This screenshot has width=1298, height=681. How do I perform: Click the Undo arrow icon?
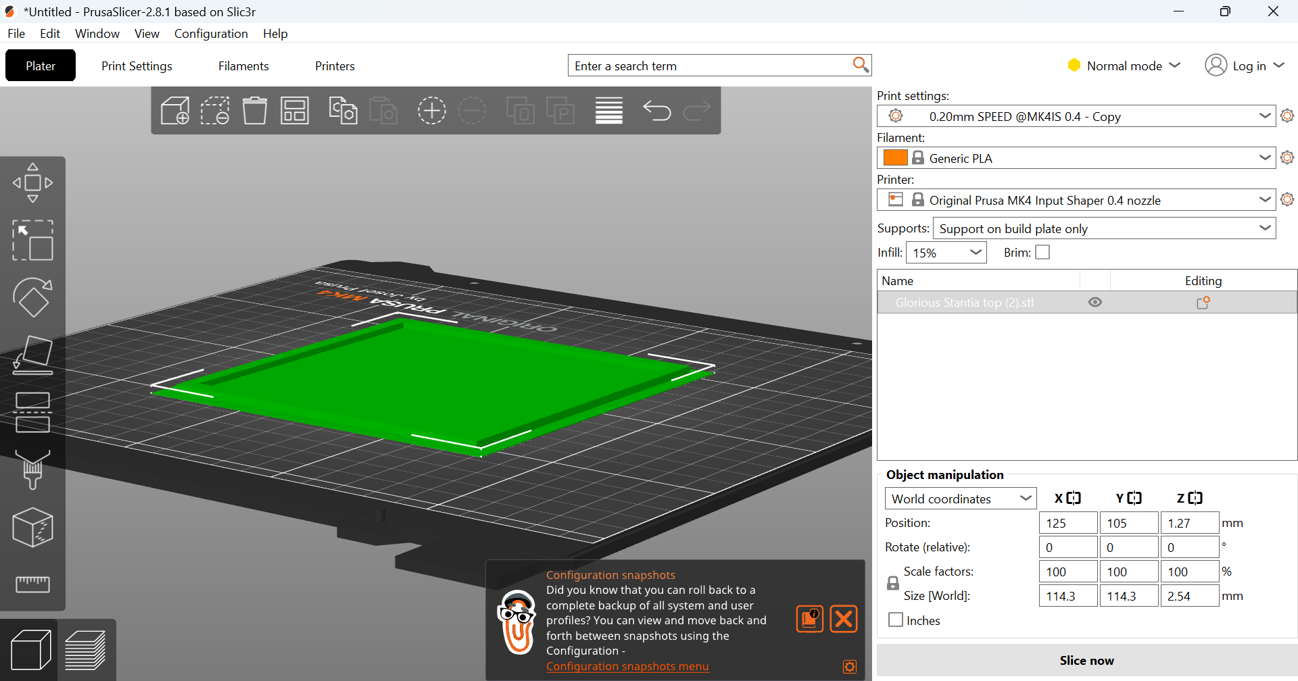[x=656, y=110]
